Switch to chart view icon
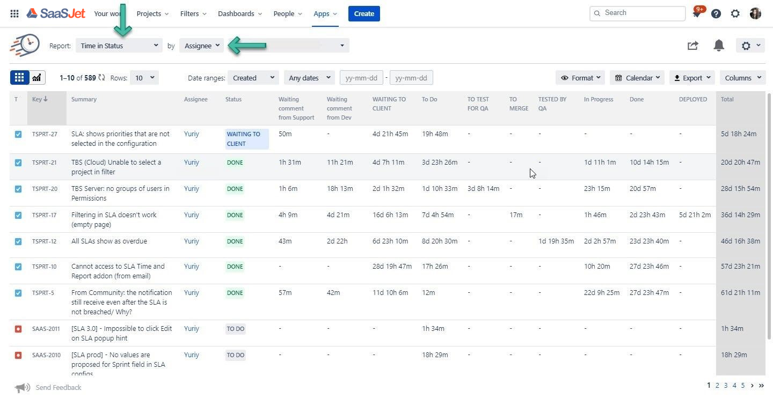The width and height of the screenshot is (773, 406). click(x=37, y=78)
